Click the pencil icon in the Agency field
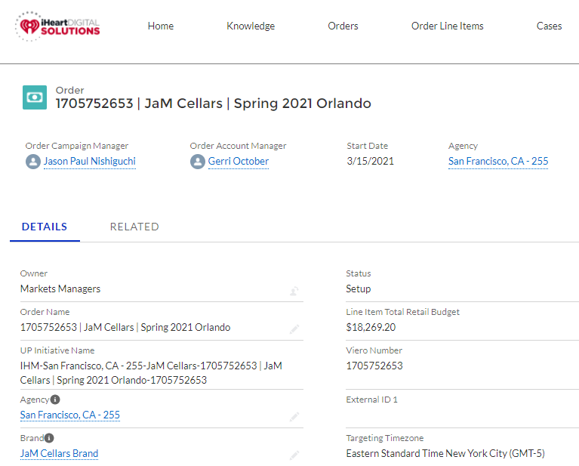579x466 pixels. pos(294,417)
